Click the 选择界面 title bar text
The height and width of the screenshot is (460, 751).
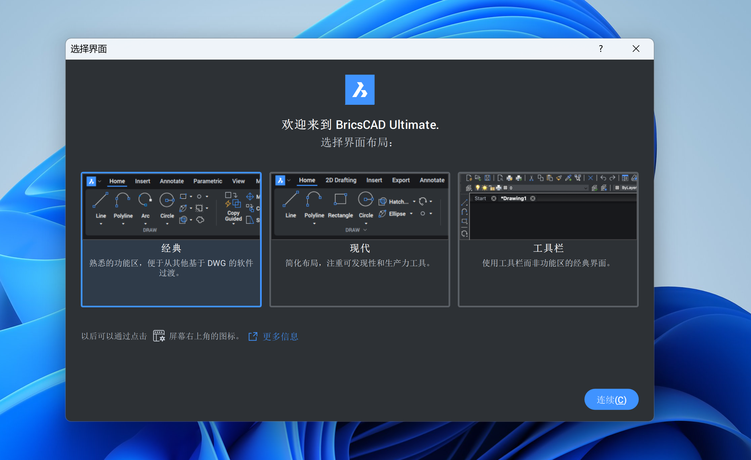(x=89, y=49)
